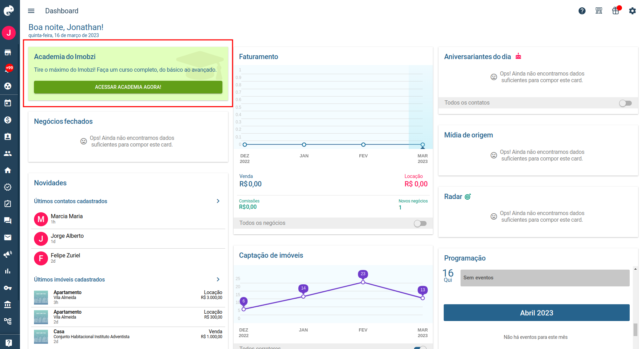
Task: Click JAN data point on Faturamento chart
Action: point(304,144)
